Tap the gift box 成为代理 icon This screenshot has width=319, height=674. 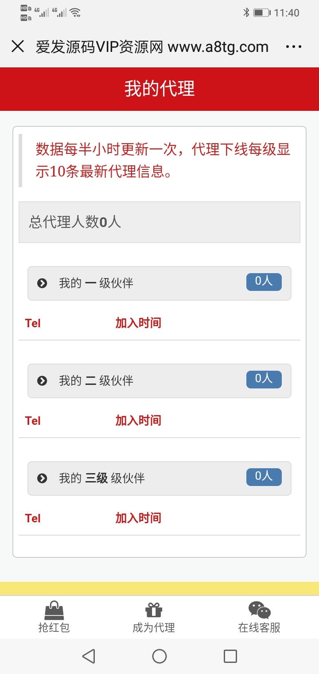click(x=154, y=610)
